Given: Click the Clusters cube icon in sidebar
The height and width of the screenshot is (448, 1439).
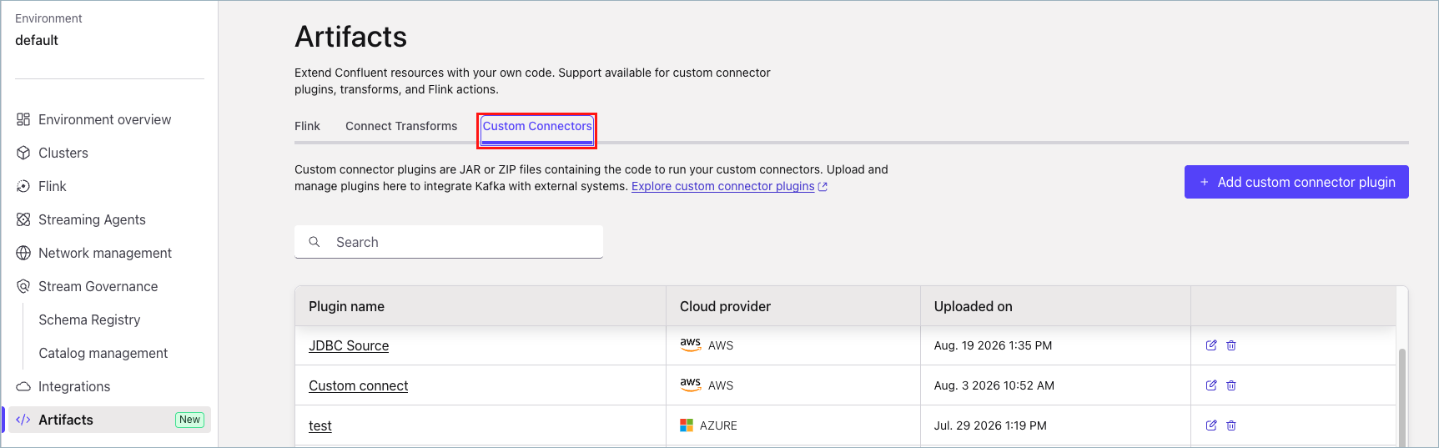Looking at the screenshot, I should pyautogui.click(x=23, y=153).
